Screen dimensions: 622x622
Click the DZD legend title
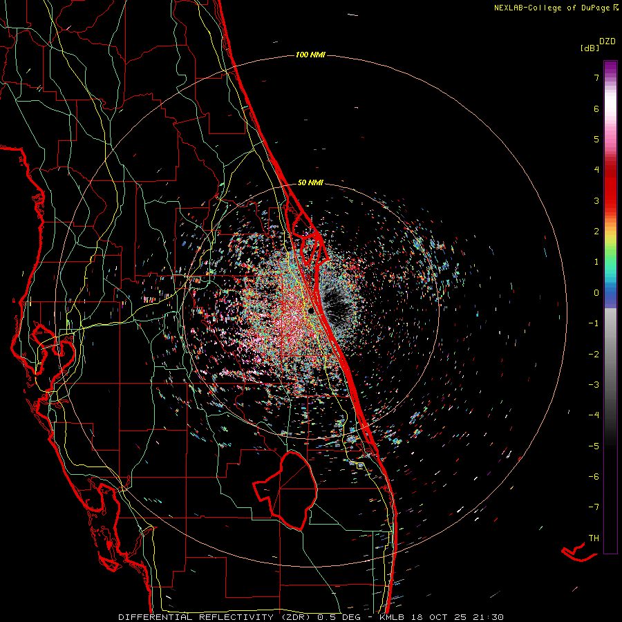coord(607,41)
